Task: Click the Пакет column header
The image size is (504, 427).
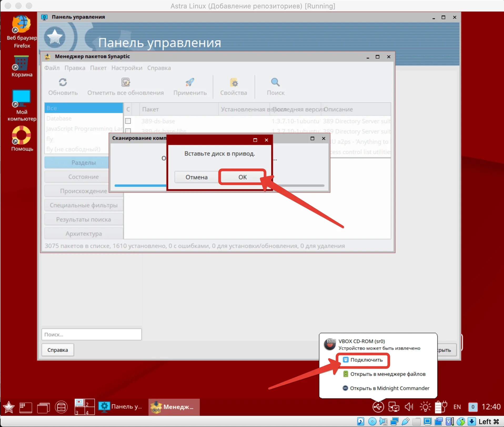Action: (x=179, y=109)
